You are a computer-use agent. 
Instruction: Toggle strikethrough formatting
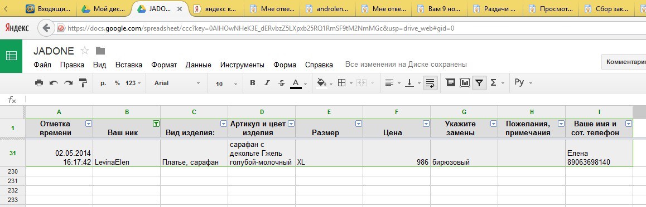click(x=281, y=83)
